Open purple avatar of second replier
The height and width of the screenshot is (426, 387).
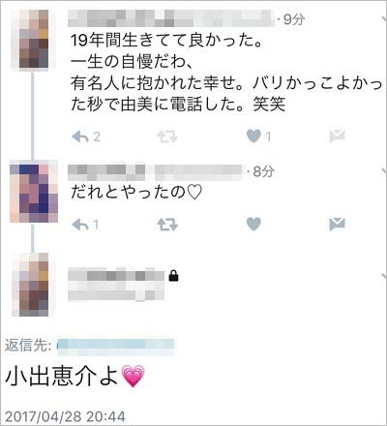pos(34,193)
